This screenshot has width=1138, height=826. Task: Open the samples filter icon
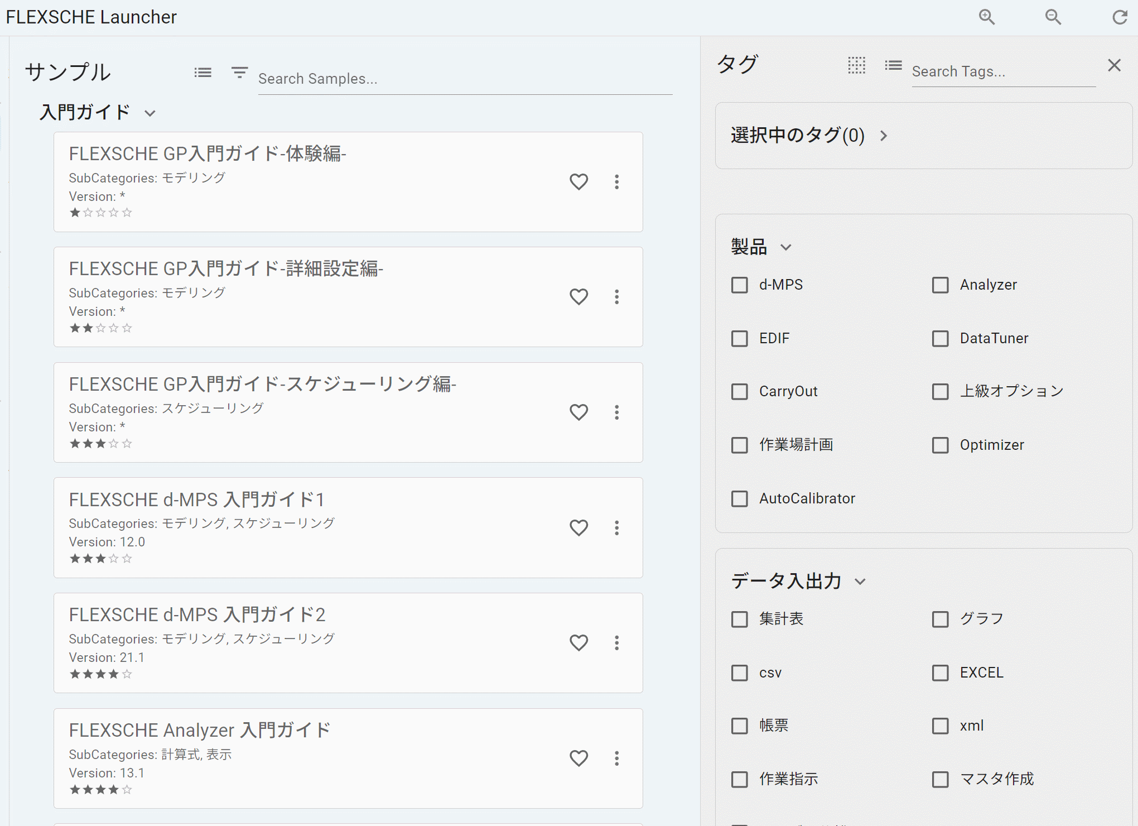pyautogui.click(x=239, y=73)
